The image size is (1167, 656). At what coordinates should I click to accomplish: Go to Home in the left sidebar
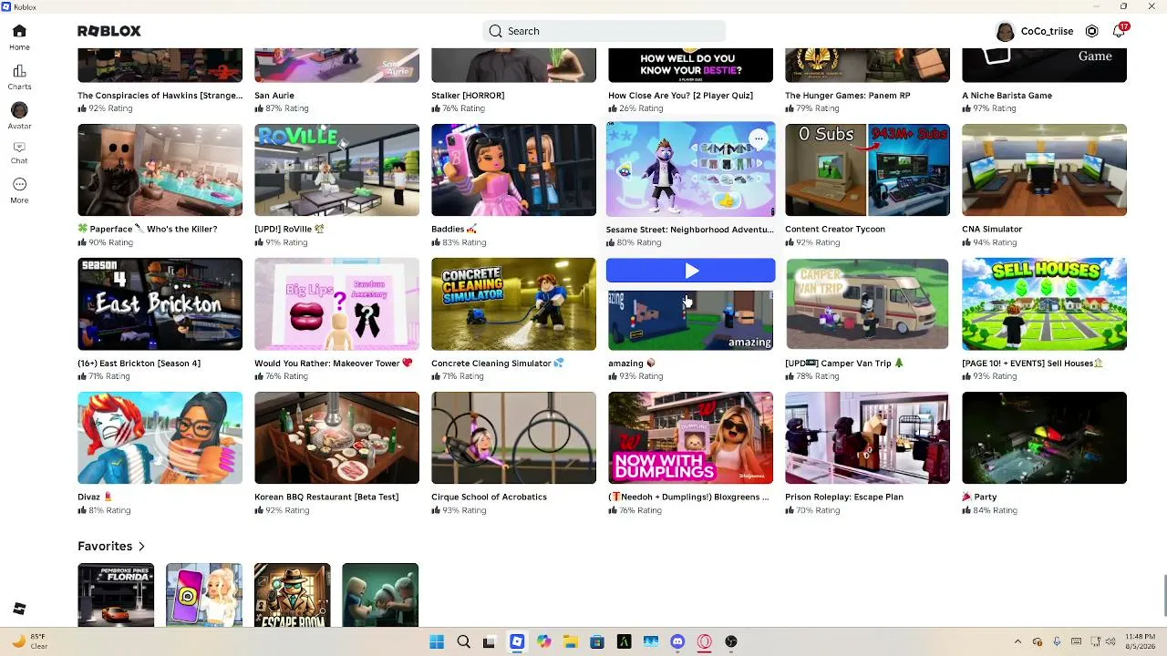click(19, 37)
